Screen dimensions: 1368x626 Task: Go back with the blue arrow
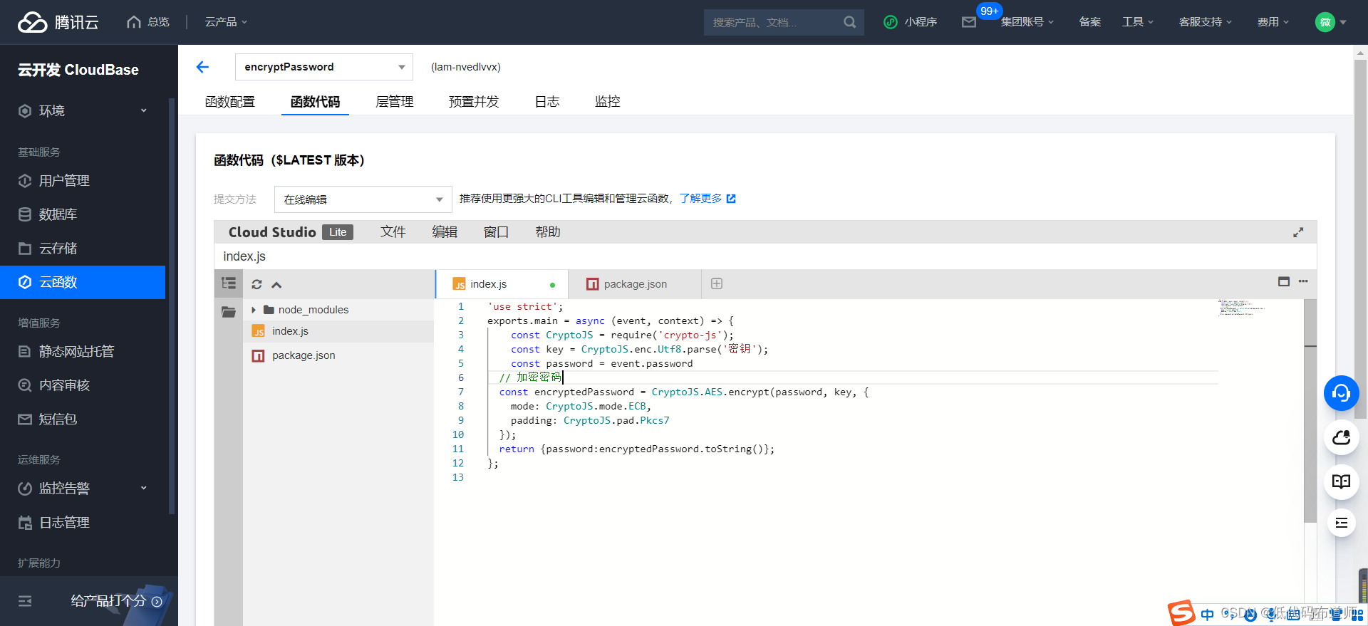coord(202,67)
